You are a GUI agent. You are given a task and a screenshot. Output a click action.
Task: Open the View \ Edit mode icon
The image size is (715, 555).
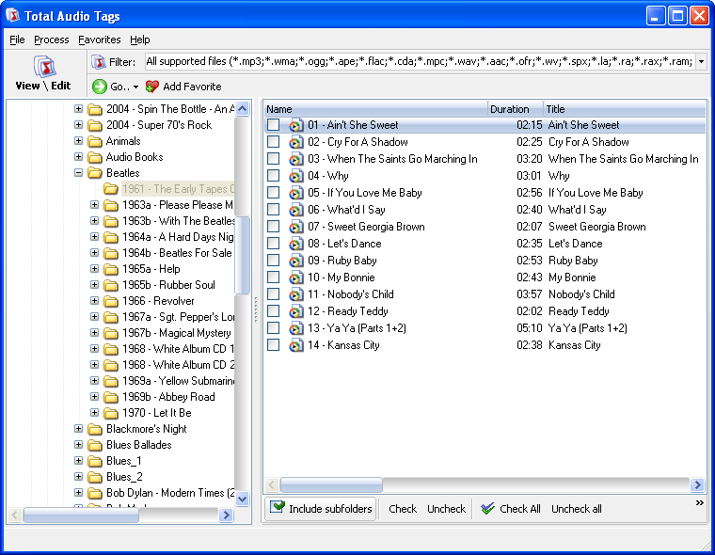coord(45,67)
